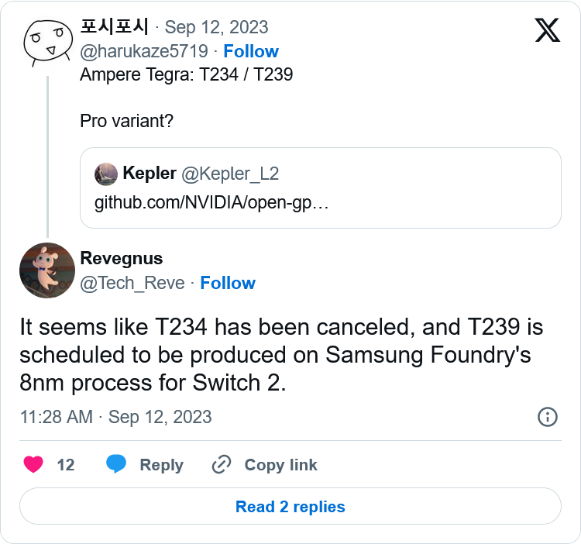The width and height of the screenshot is (581, 544).
Task: Click the X logo icon
Action: tap(548, 30)
